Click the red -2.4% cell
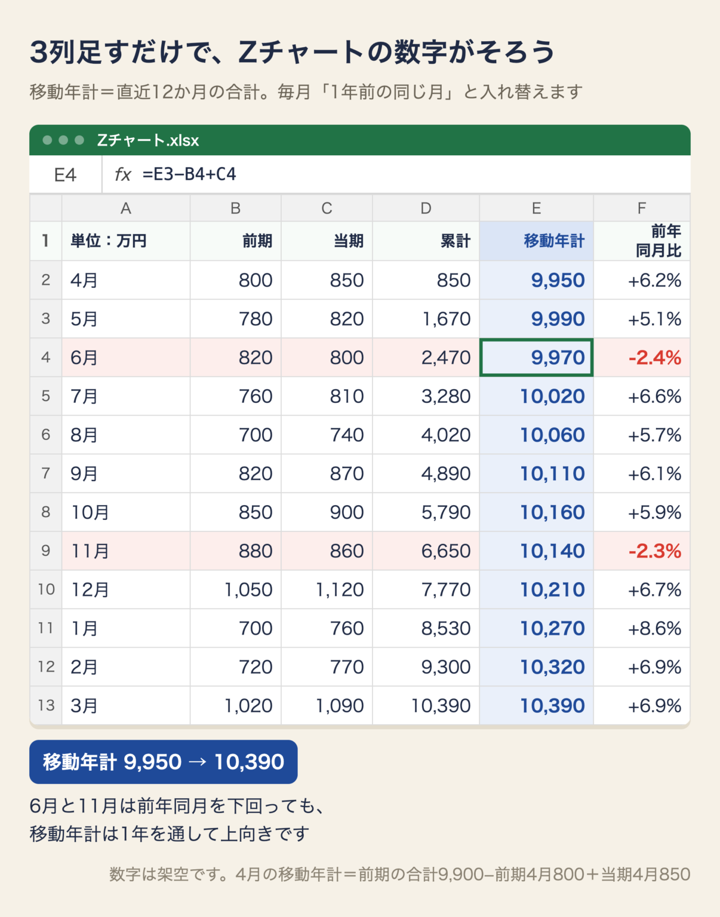Screen dimensions: 720x917 [642, 358]
